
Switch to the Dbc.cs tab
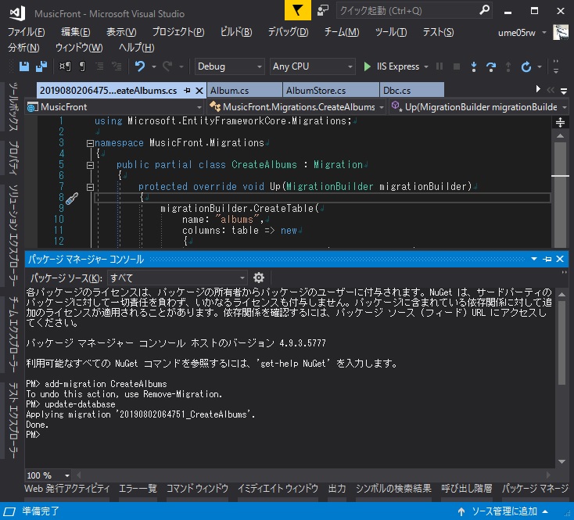tap(412, 91)
